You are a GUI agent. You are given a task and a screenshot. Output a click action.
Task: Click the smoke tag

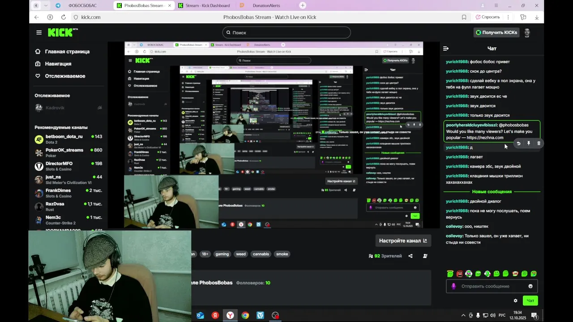(x=282, y=254)
